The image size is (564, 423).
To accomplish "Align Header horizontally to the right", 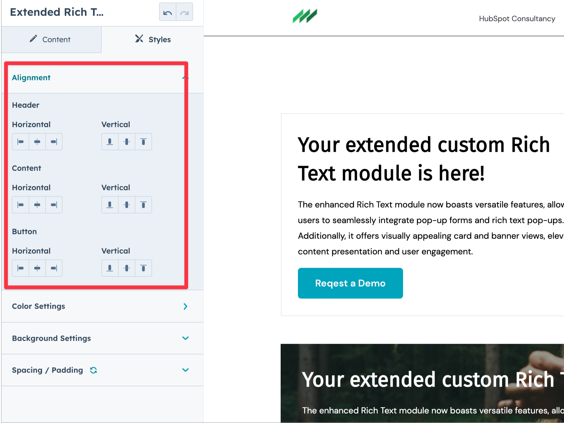I will tap(54, 142).
